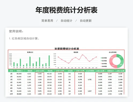Click the 月份 column header

[x=11, y=71]
